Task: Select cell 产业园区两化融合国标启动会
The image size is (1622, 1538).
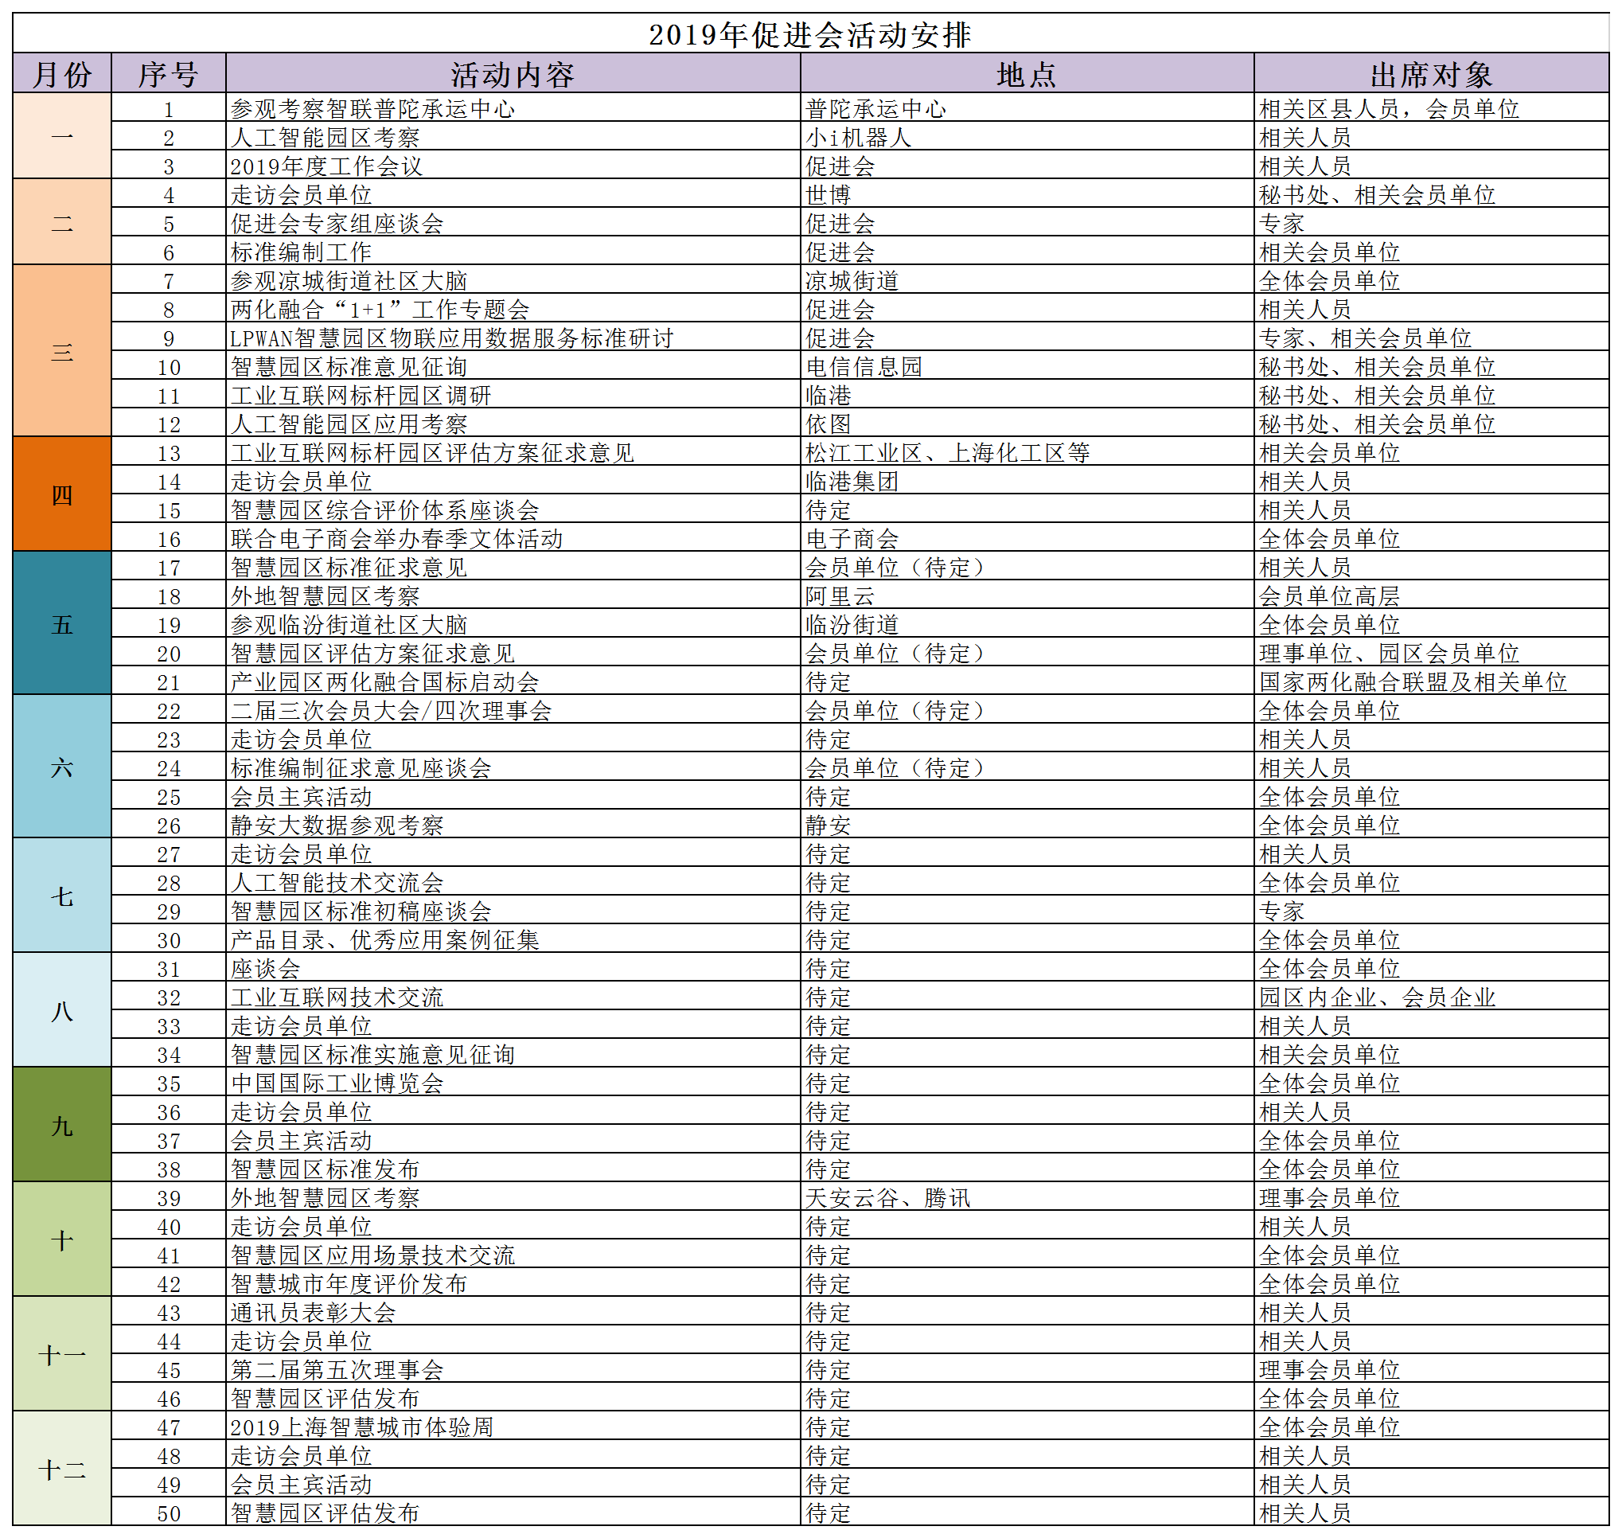Action: pyautogui.click(x=513, y=681)
